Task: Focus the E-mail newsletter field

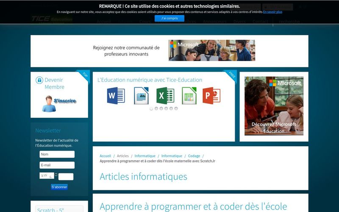Action: coord(57,165)
